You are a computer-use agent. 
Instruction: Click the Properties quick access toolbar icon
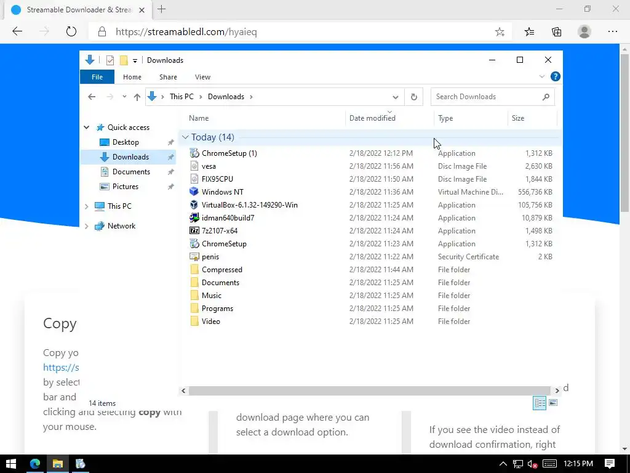110,60
